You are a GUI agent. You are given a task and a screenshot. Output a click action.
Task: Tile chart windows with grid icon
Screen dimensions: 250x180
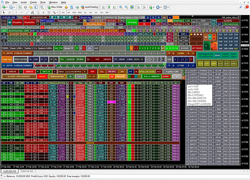[132, 7]
